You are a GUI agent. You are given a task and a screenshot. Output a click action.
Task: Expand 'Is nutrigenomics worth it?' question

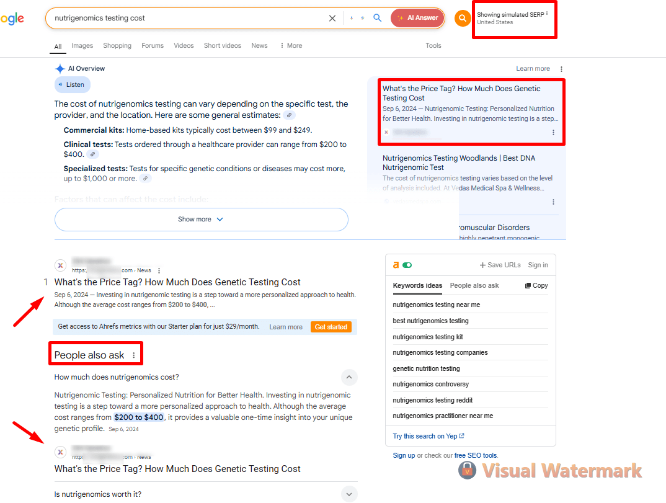click(349, 494)
